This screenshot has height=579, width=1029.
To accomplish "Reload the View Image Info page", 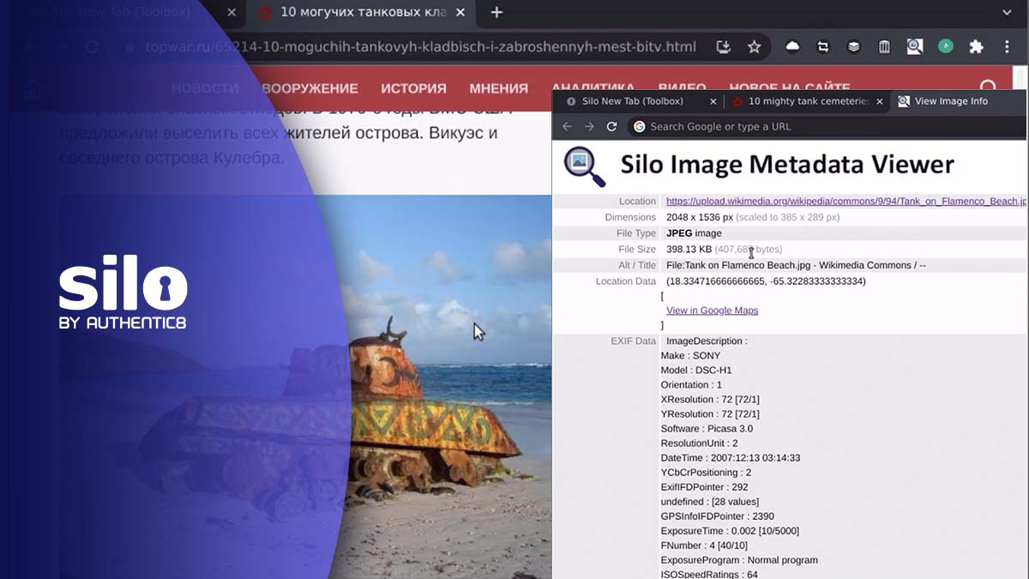I will pyautogui.click(x=611, y=126).
